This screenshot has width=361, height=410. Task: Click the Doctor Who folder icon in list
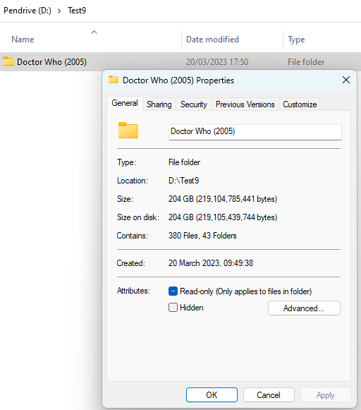8,61
